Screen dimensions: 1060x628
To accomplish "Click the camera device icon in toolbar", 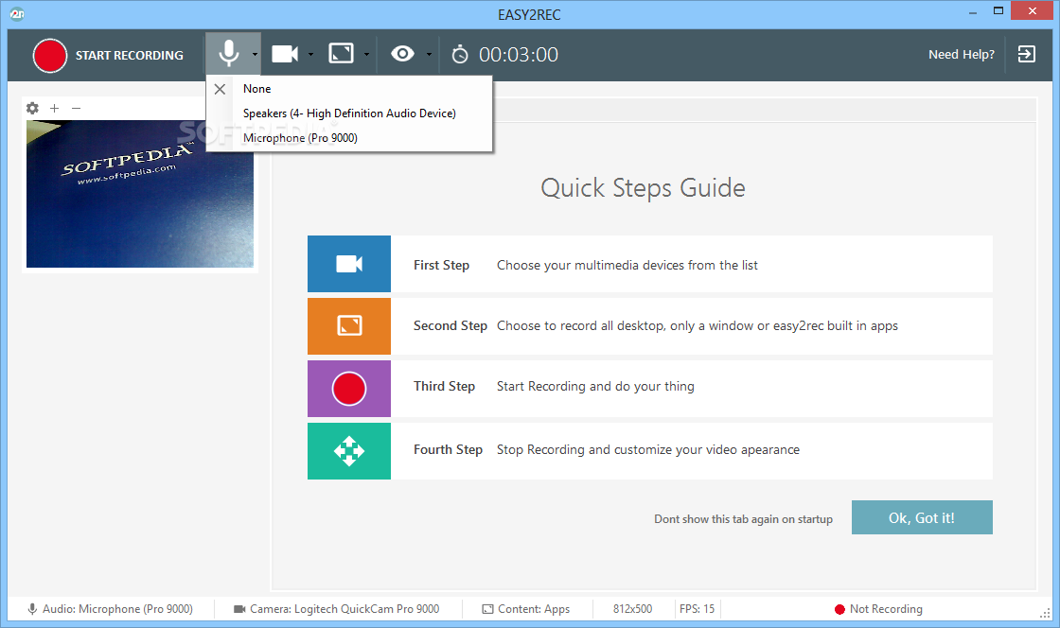I will 285,54.
